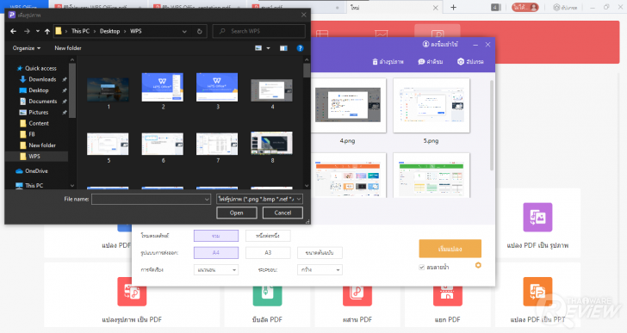Click the Open button
The height and width of the screenshot is (333, 627).
pyautogui.click(x=237, y=213)
